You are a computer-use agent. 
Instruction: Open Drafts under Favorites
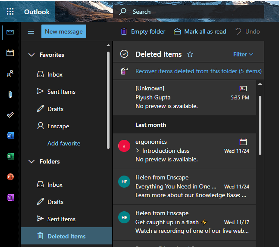click(66, 109)
